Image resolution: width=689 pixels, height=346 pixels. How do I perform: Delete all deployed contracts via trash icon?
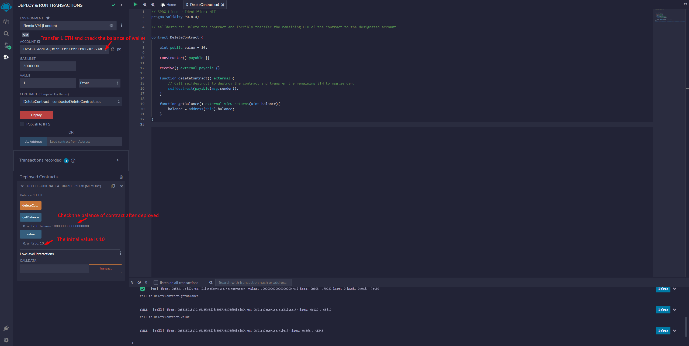click(x=121, y=177)
